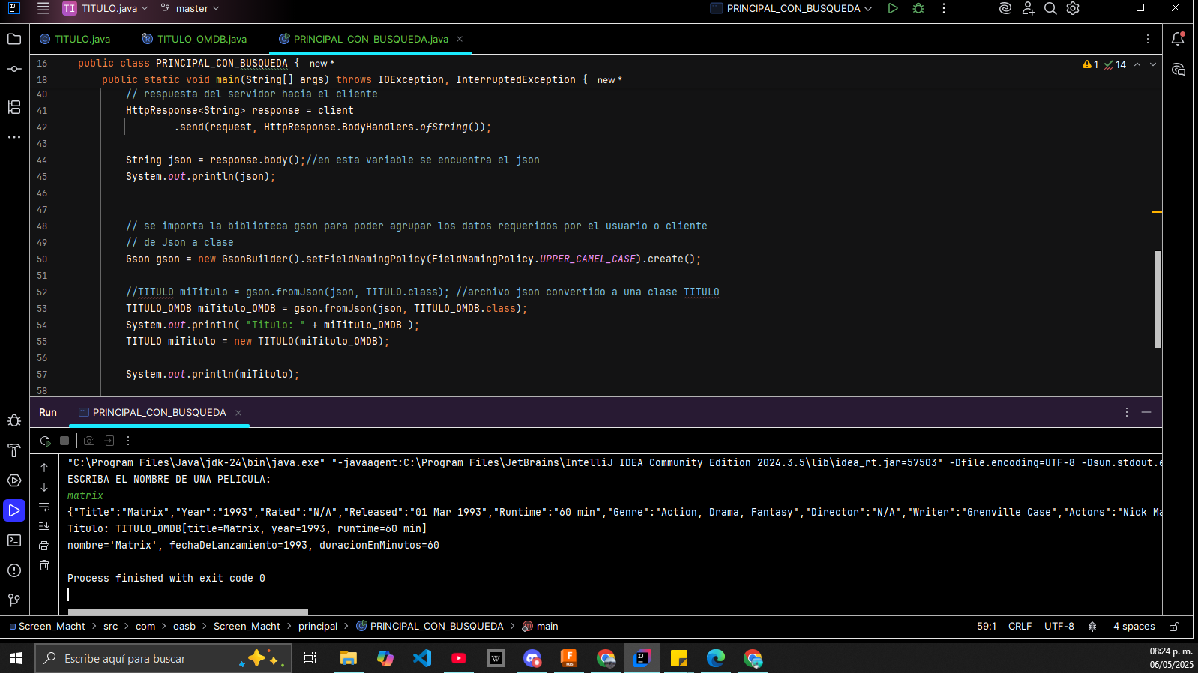The width and height of the screenshot is (1198, 673).
Task: Open file encoding UTF-8 selector
Action: [x=1059, y=627]
